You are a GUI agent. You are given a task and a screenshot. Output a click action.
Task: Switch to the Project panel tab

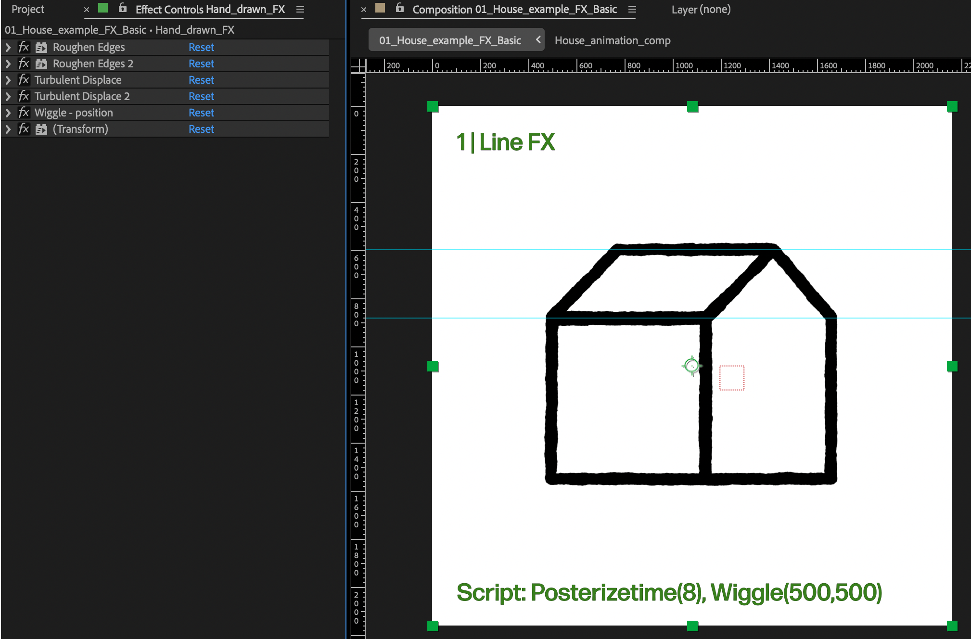click(x=28, y=9)
